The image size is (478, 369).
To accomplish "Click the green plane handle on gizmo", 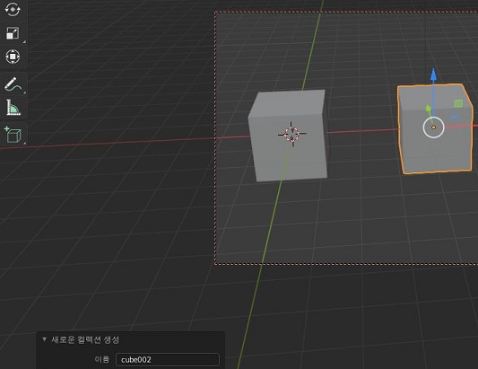I will (x=458, y=104).
